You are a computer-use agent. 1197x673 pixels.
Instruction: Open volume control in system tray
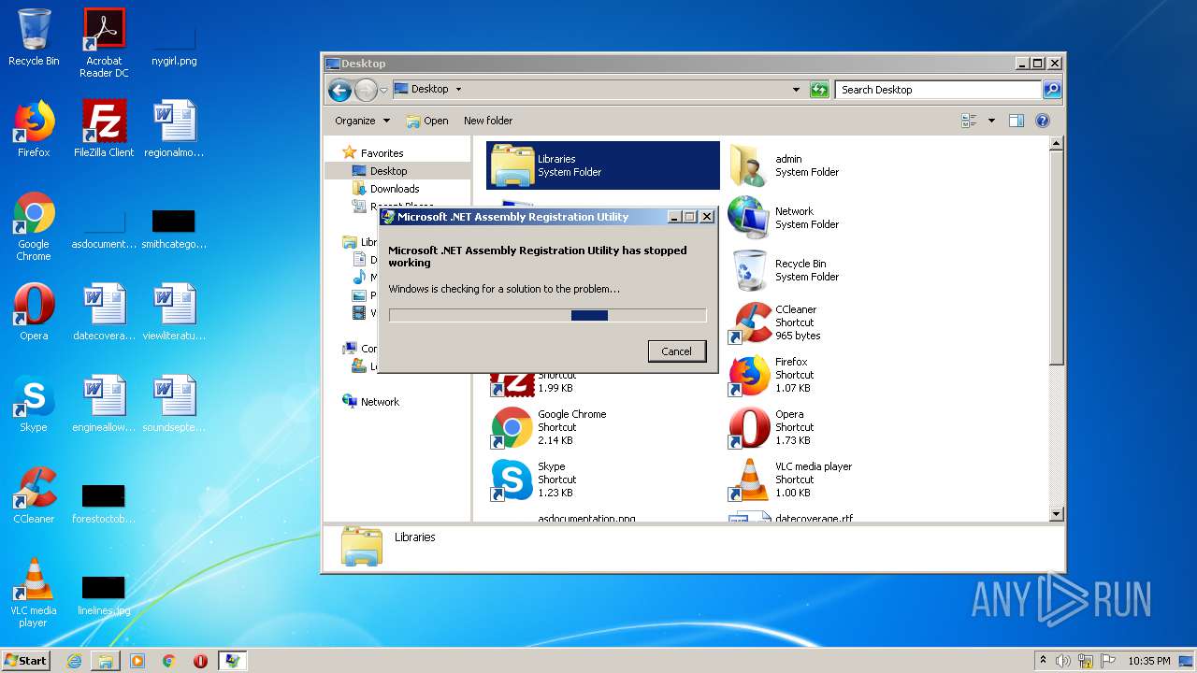tap(1063, 661)
